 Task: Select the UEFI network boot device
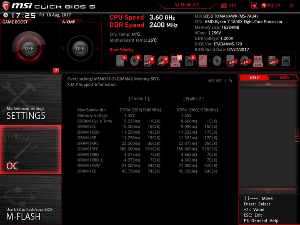pos(190,61)
